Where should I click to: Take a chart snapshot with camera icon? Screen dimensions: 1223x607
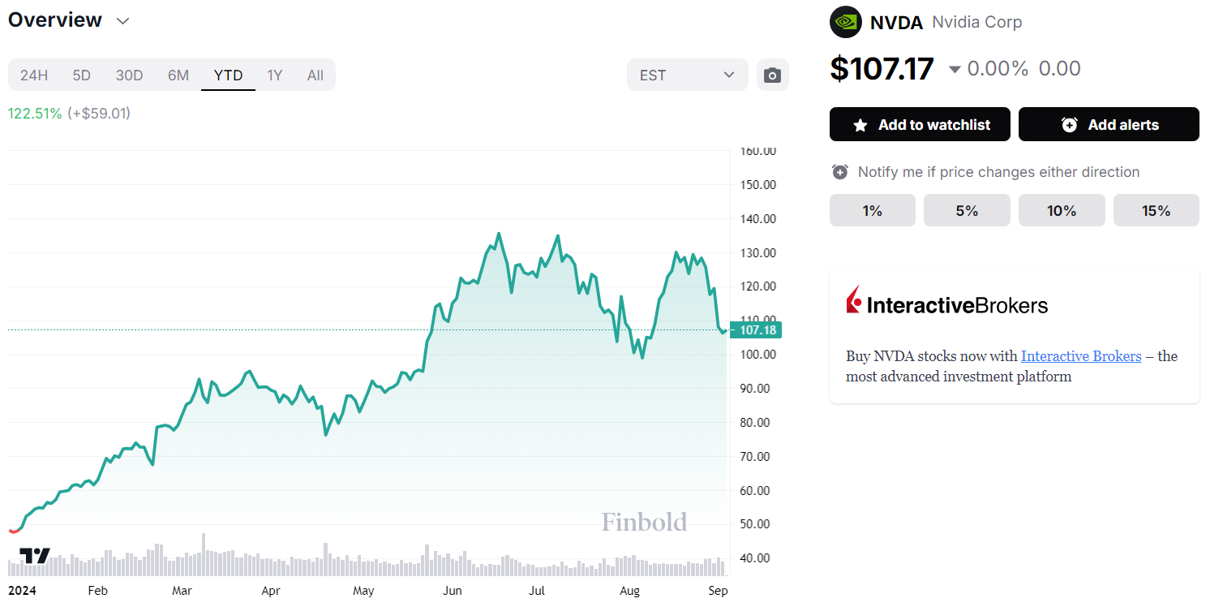coord(773,75)
